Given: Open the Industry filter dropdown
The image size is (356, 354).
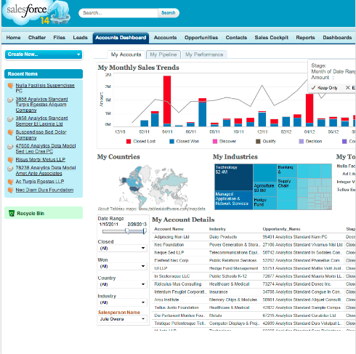Looking at the screenshot, I should coord(123,302).
